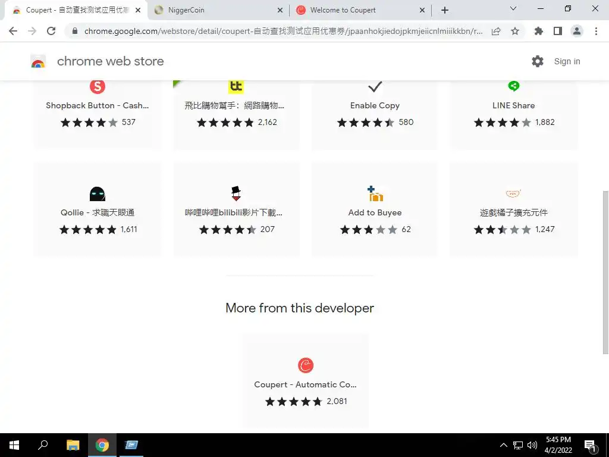Open the Qollie - 求職天眼通 title
This screenshot has width=609, height=457.
pos(98,212)
